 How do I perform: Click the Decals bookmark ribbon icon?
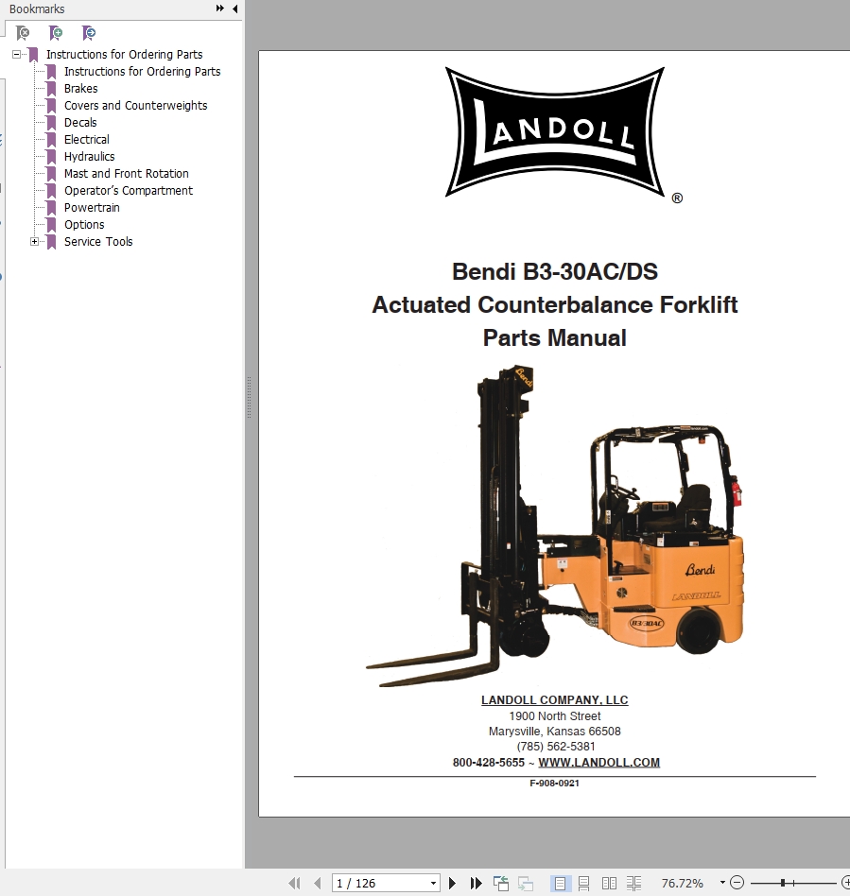coord(51,123)
